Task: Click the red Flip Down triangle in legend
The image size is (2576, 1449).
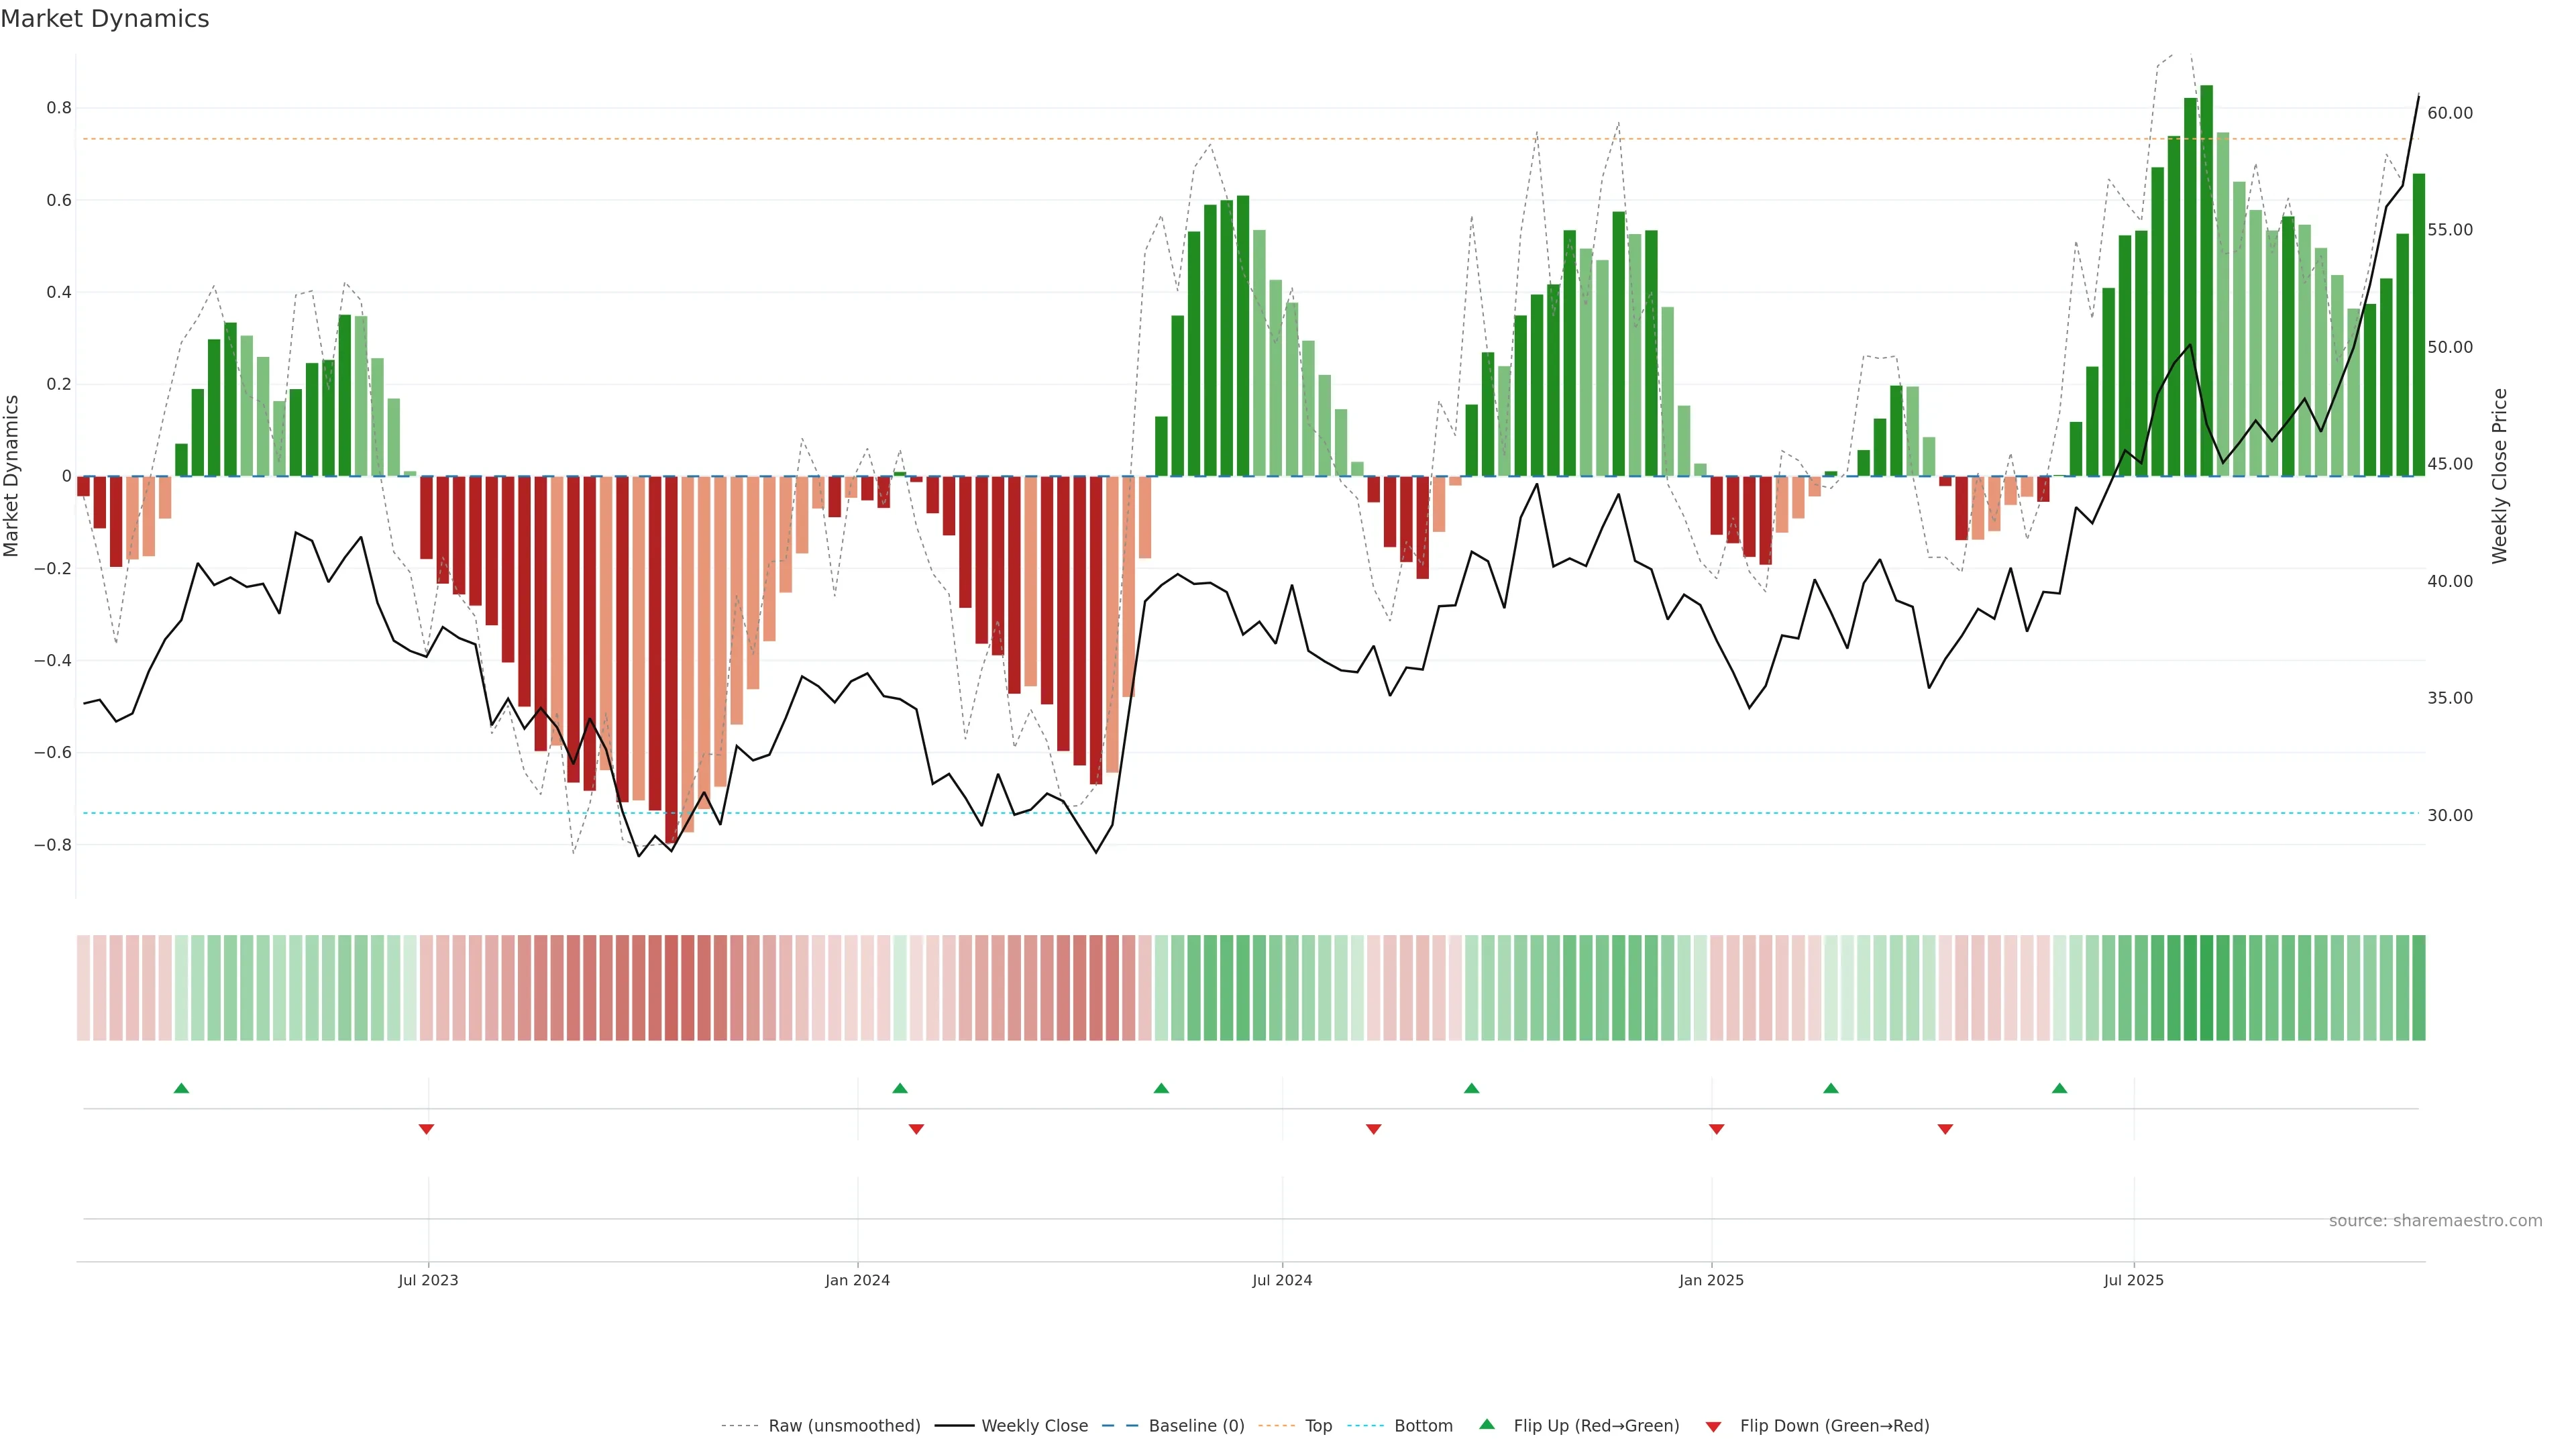Action: point(1713,1426)
